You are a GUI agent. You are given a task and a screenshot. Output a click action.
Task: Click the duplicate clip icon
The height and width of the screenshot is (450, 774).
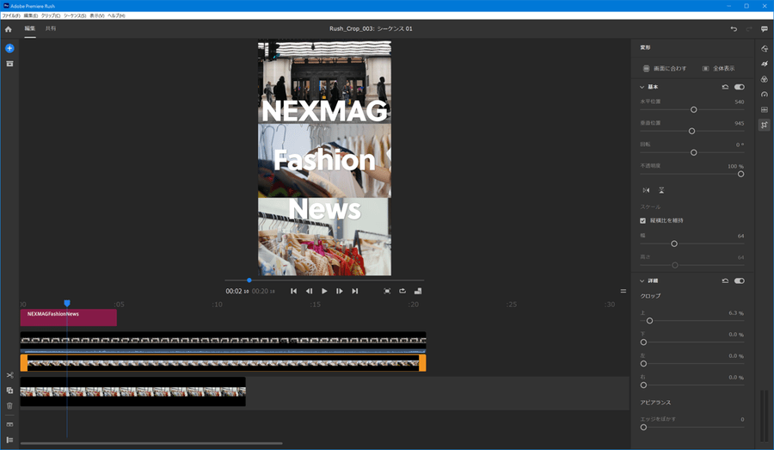click(x=9, y=391)
